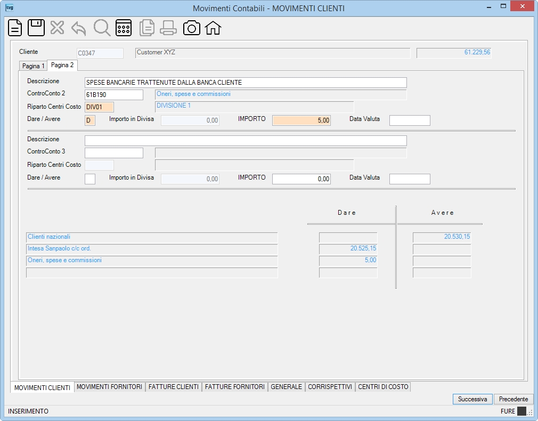This screenshot has height=421, width=538.
Task: Click the home icon
Action: [213, 28]
